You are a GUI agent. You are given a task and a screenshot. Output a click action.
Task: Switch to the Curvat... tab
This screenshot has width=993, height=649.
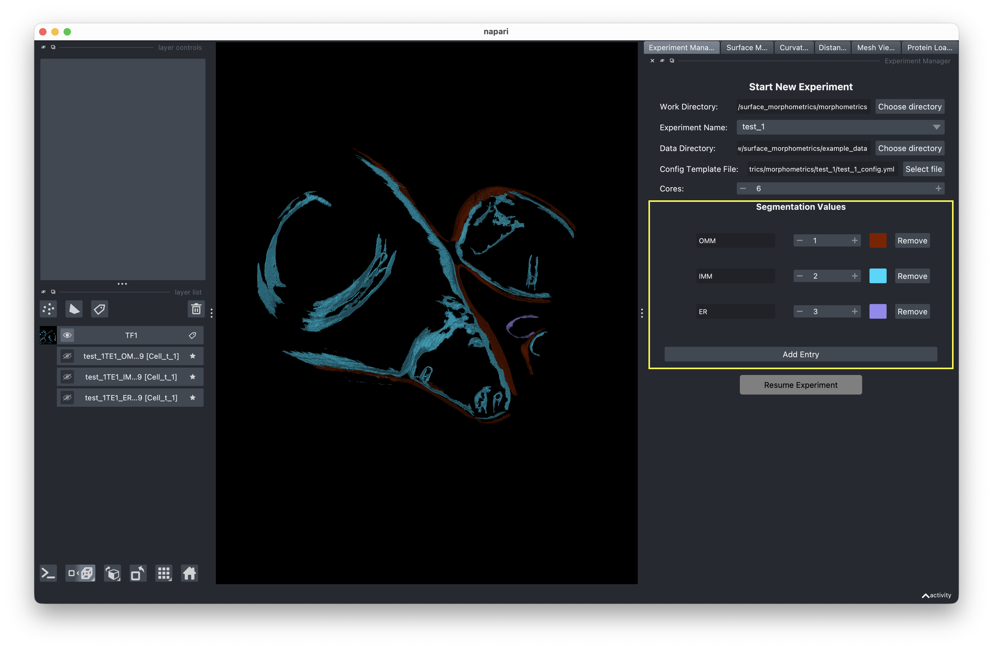(794, 48)
